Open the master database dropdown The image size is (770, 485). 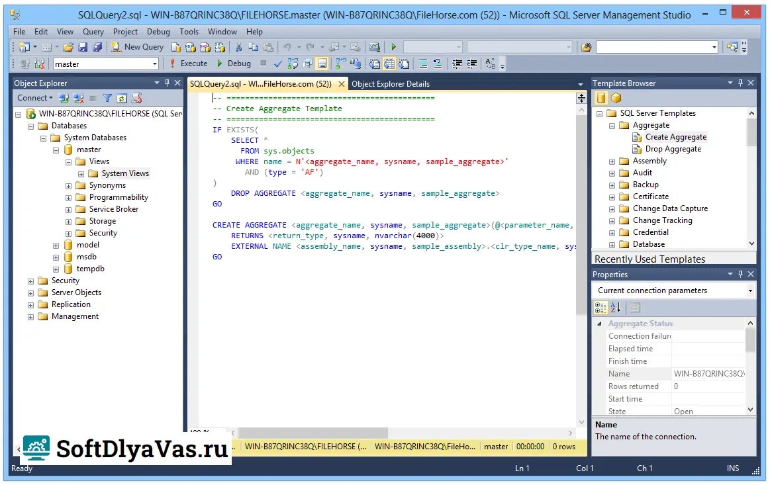tap(155, 64)
